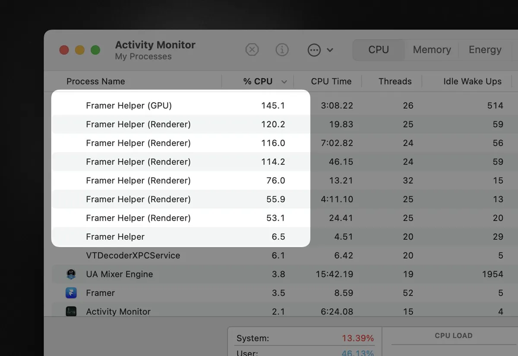
Task: Click the Activity Monitor app icon in list
Action: 71,312
